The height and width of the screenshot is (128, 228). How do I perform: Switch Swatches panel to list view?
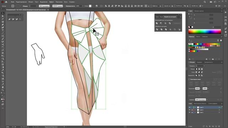pyautogui.click(x=218, y=40)
